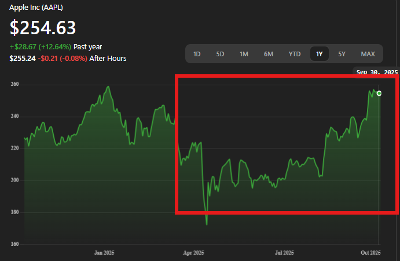Image resolution: width=400 pixels, height=261 pixels.
Task: Click the white data point marker on chart
Action: coord(379,93)
